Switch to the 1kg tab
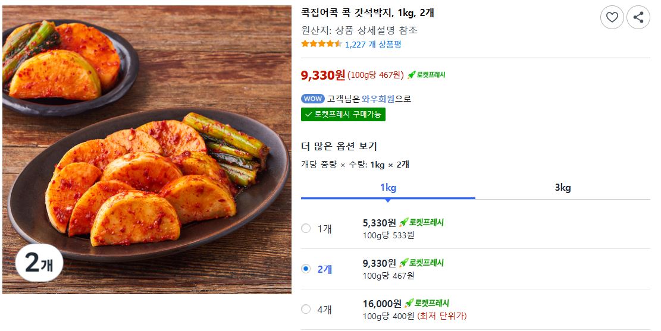The image size is (661, 331). point(388,188)
